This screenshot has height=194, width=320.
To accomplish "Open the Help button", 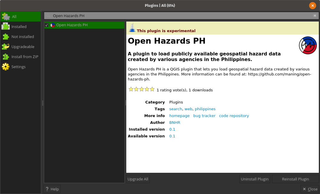I will click(x=52, y=189).
